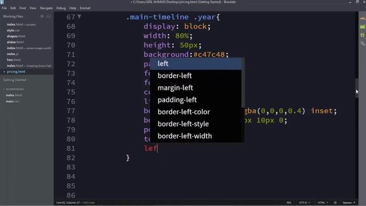Select 'border-left-color' suggestion

click(196, 112)
